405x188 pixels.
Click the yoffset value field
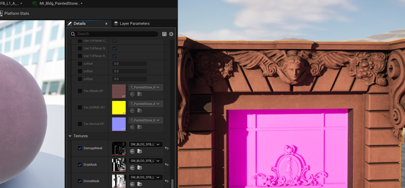point(129,71)
